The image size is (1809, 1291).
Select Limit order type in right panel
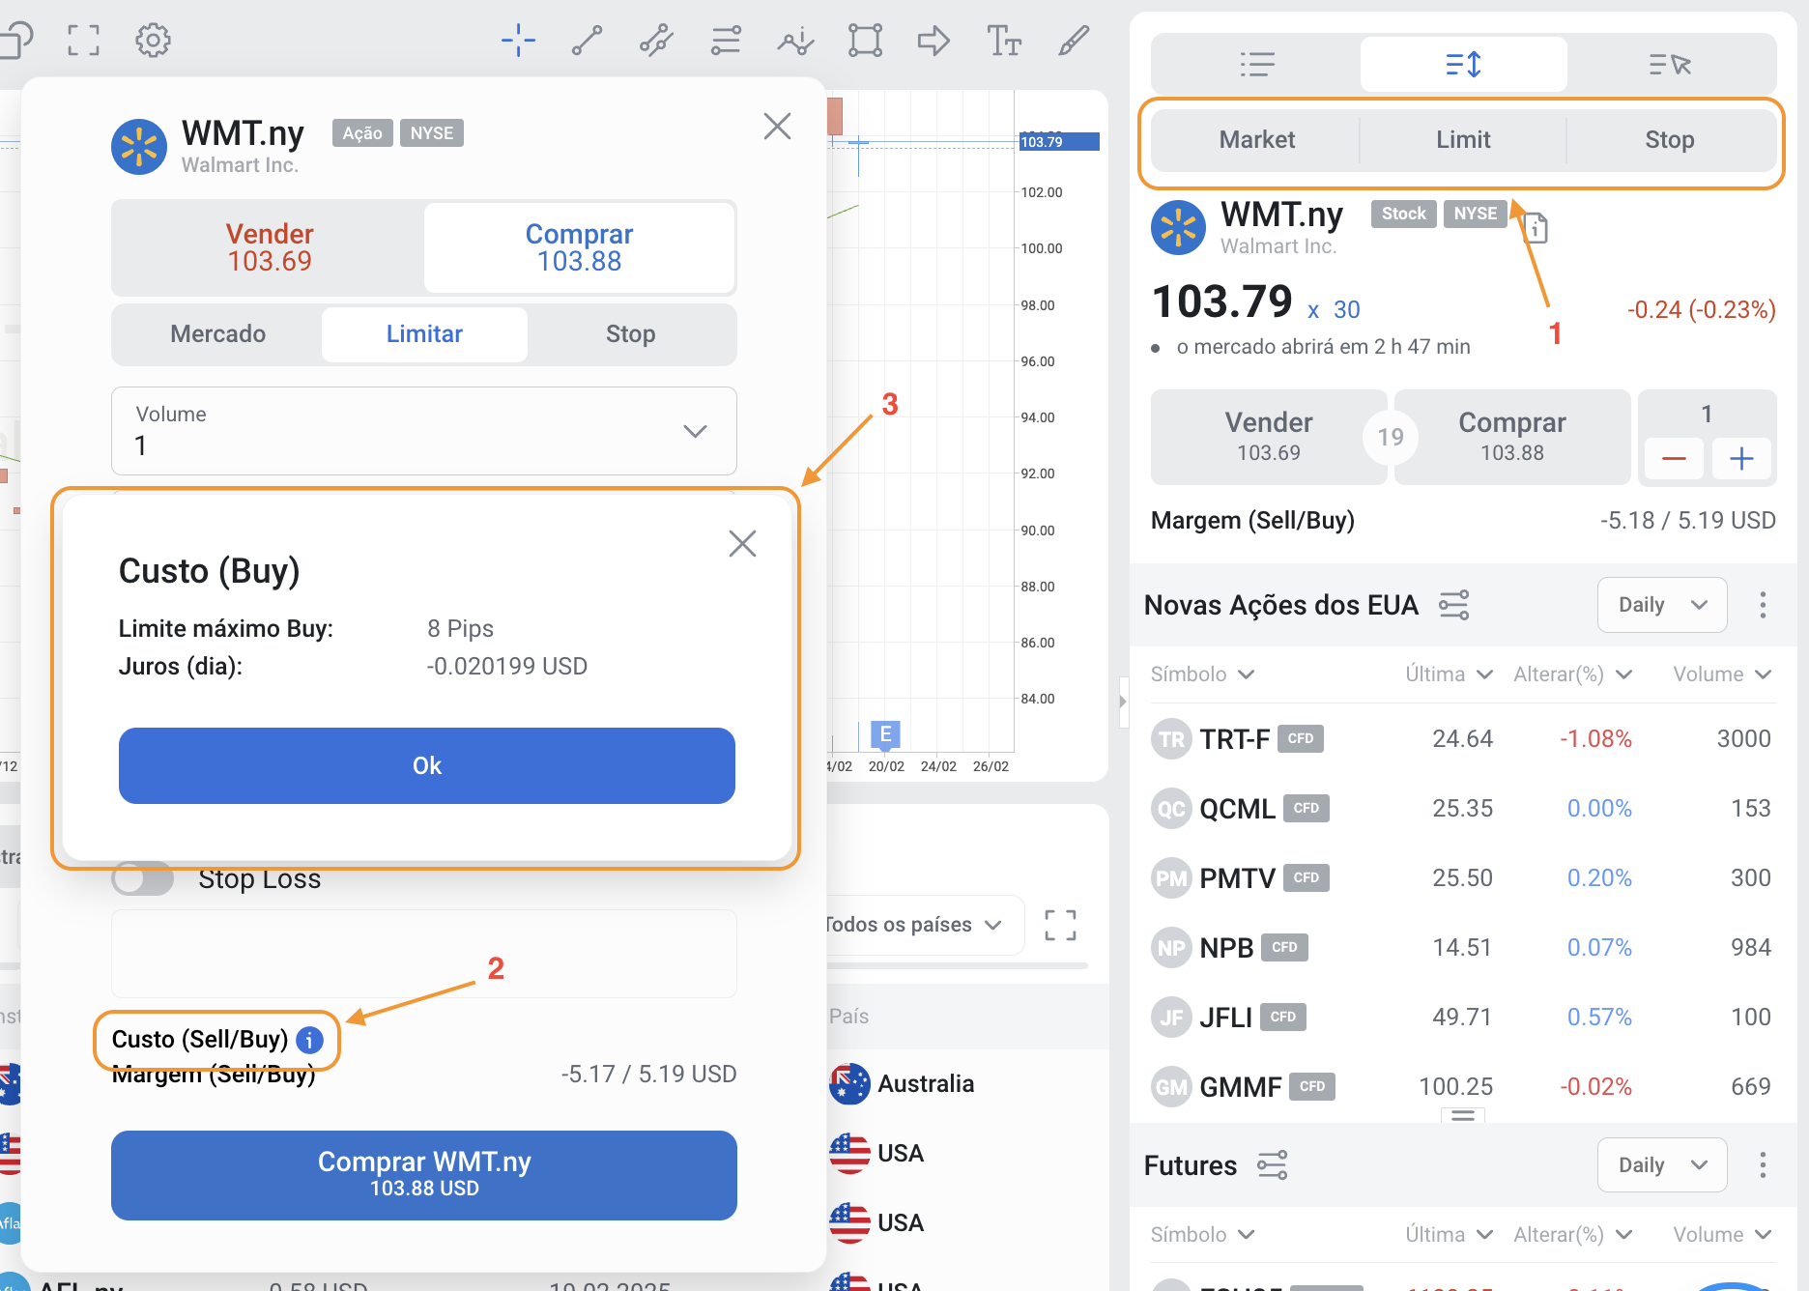(x=1463, y=140)
